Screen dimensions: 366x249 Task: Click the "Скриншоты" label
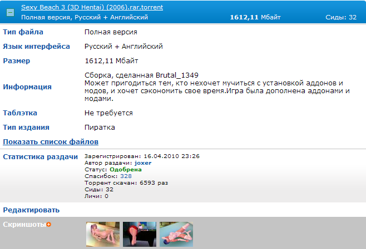tap(24, 225)
